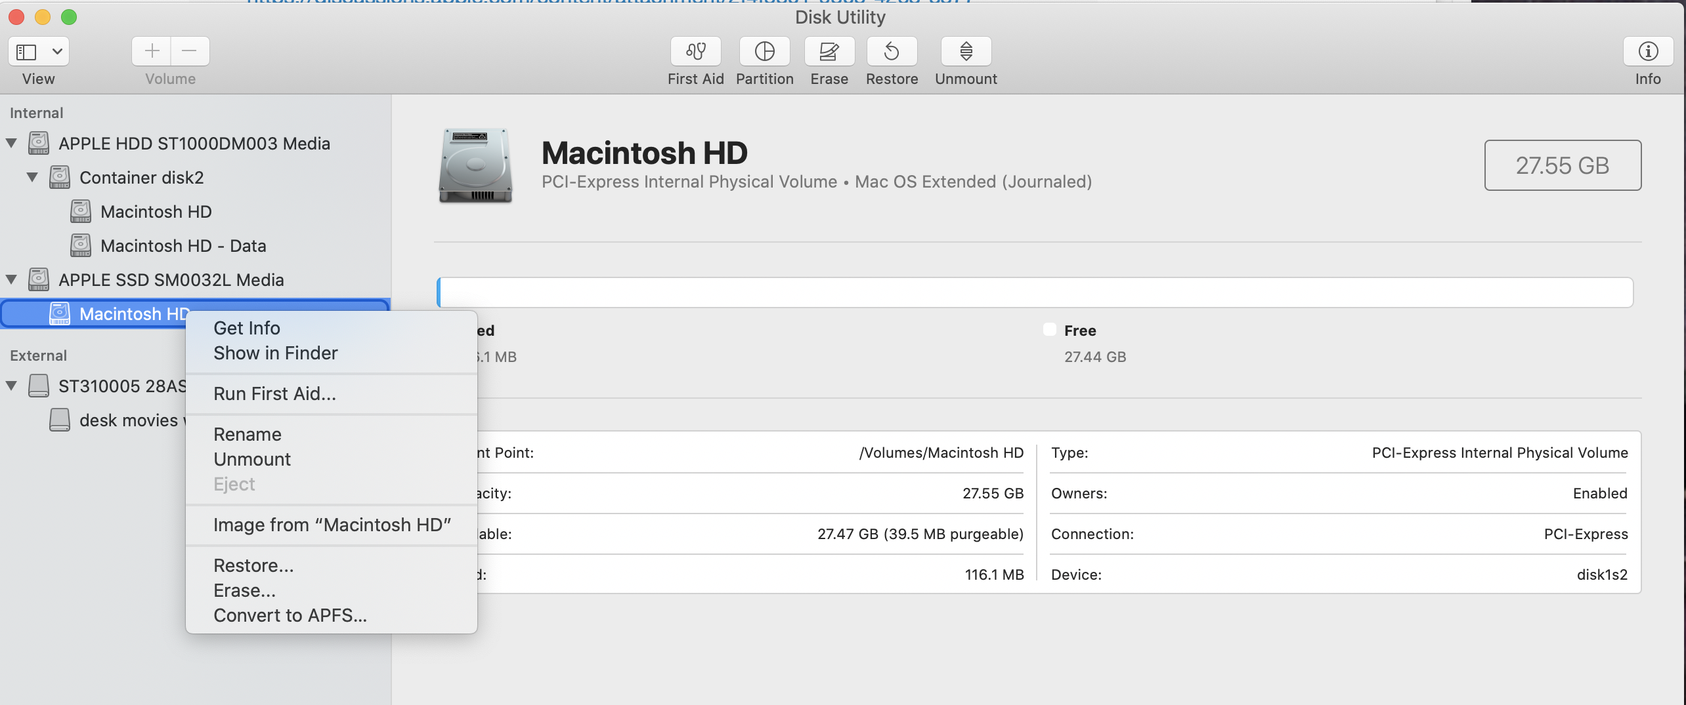The width and height of the screenshot is (1686, 705).
Task: Select Run First Aid... in the context menu
Action: [x=332, y=393]
